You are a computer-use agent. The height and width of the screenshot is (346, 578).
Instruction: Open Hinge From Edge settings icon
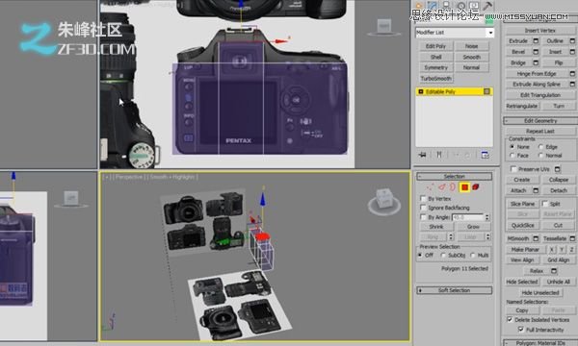click(x=572, y=74)
